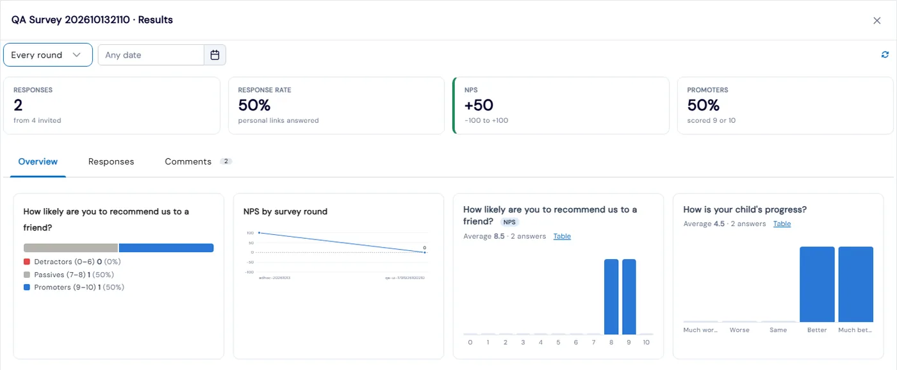Click the adhoc round data point at 100
This screenshot has height=370, width=897.
pos(259,233)
